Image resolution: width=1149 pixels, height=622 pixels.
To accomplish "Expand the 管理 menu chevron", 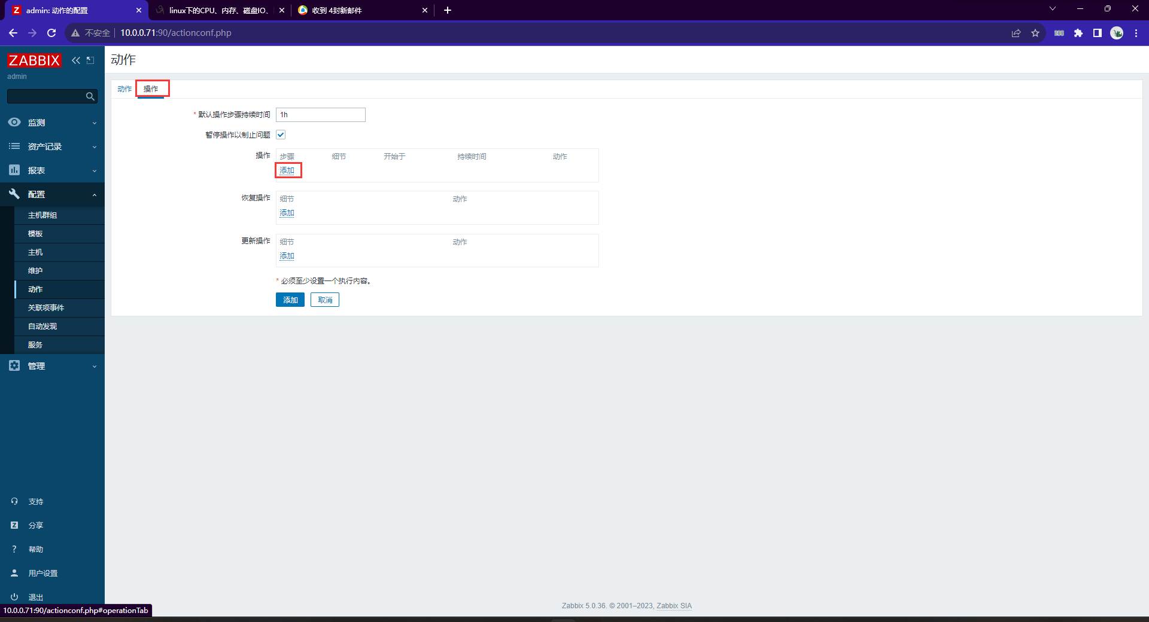I will pos(95,366).
